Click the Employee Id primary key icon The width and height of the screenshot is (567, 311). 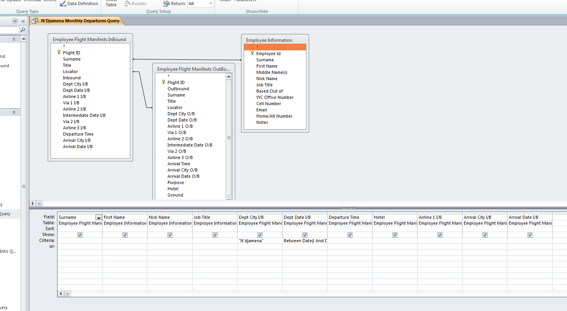point(252,54)
